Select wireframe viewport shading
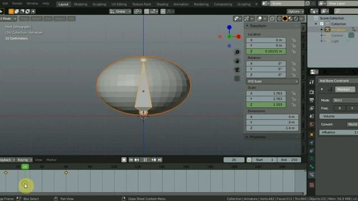Image resolution: width=358 pixels, height=201 pixels. [279, 18]
